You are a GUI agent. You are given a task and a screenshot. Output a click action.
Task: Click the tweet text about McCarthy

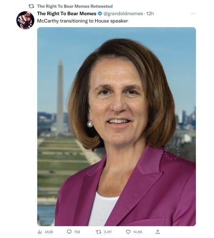[x=82, y=21]
